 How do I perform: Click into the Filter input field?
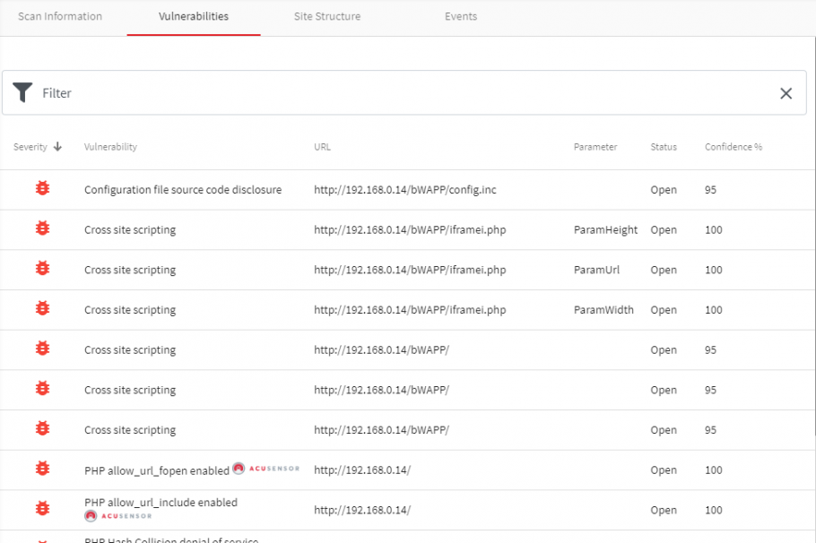[404, 93]
